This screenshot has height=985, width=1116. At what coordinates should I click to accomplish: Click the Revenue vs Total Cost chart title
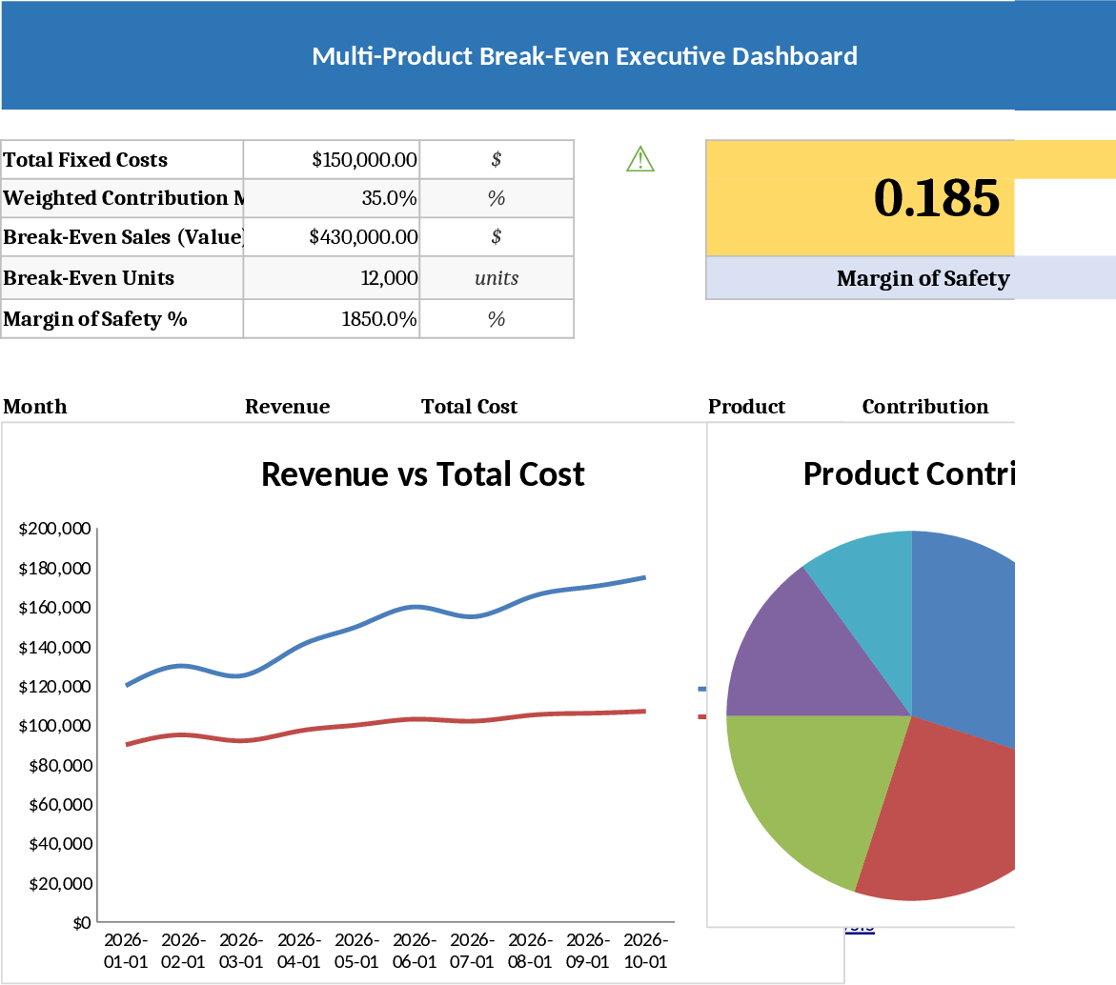point(422,473)
